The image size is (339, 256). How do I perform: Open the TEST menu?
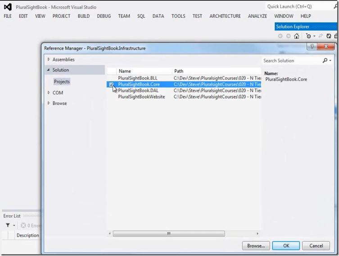pyautogui.click(x=197, y=16)
